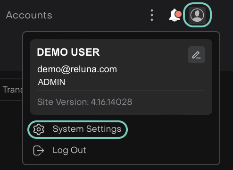Switch to the partially hidden Trans tab
233x170 pixels.
coord(12,90)
